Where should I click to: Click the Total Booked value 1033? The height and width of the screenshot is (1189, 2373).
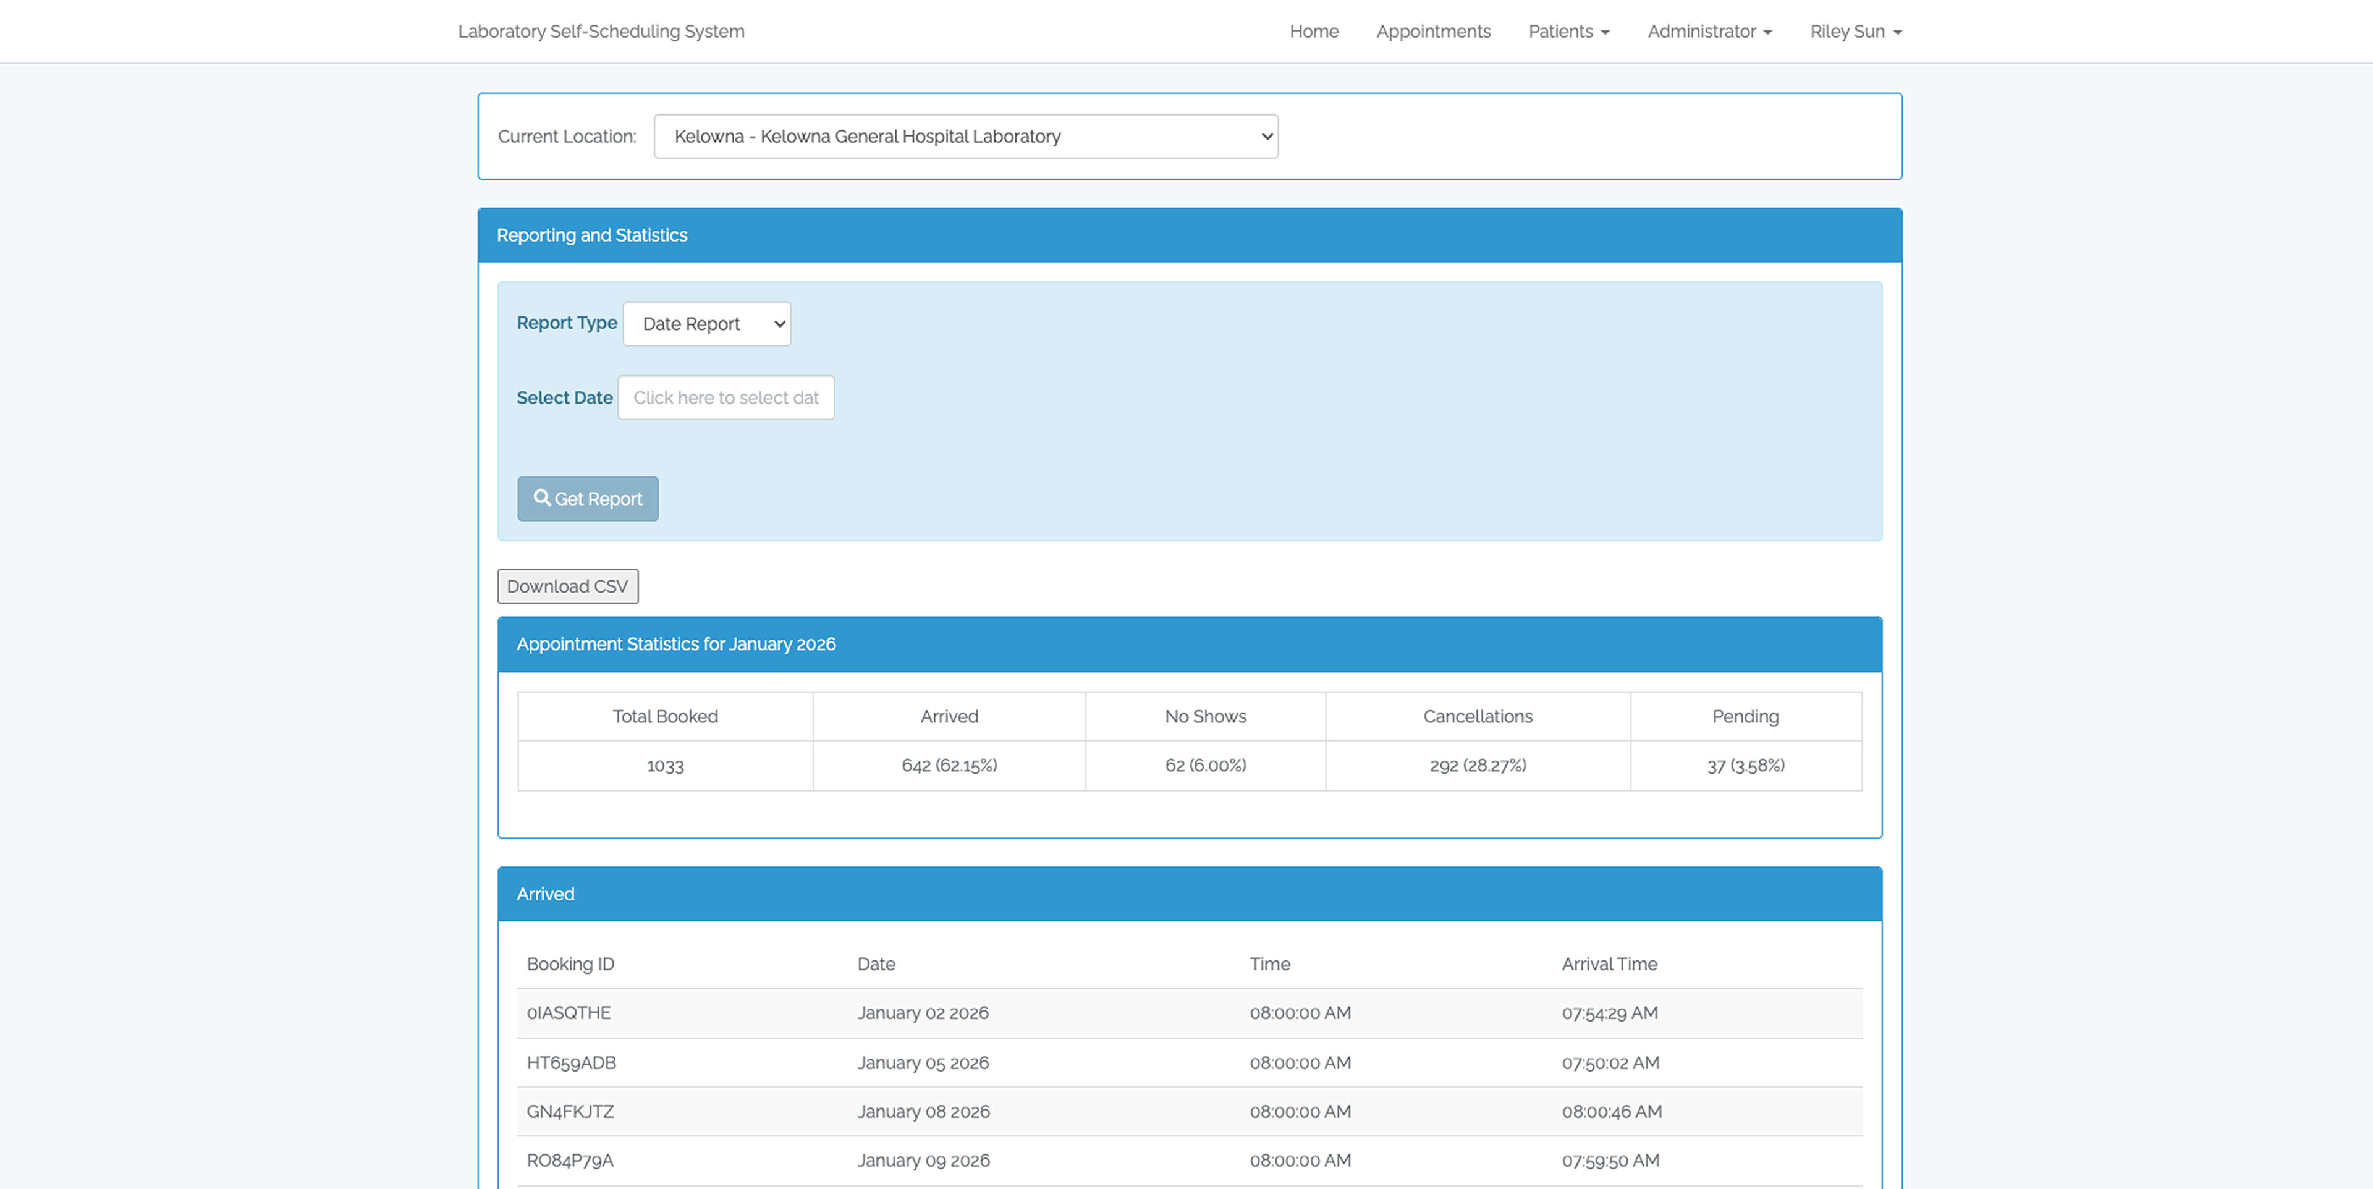point(665,765)
